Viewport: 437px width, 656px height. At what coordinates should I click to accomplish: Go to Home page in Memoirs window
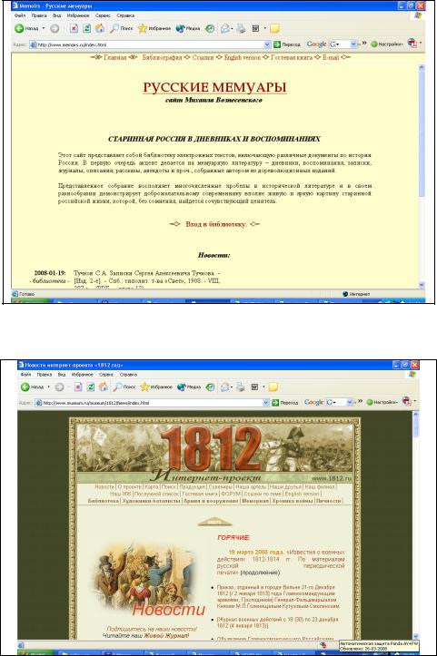click(x=100, y=28)
